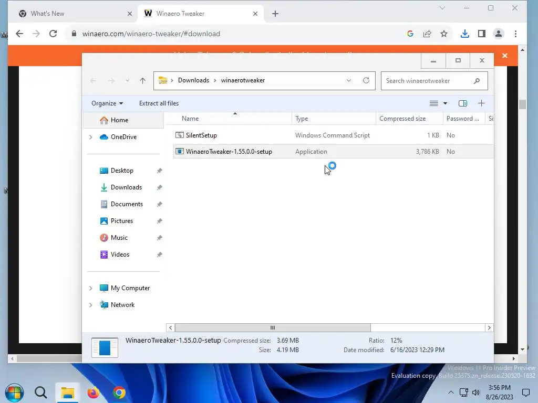Open Documents in the navigation pane
Viewport: 538px width, 403px height.
point(127,204)
